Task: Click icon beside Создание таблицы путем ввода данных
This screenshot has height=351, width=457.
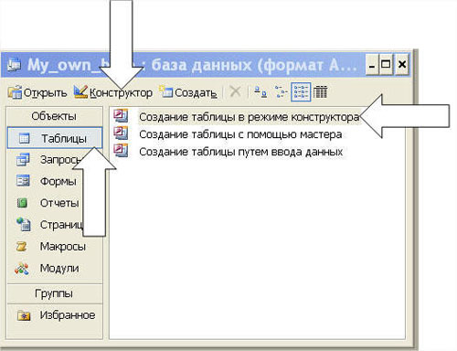Action: point(121,150)
